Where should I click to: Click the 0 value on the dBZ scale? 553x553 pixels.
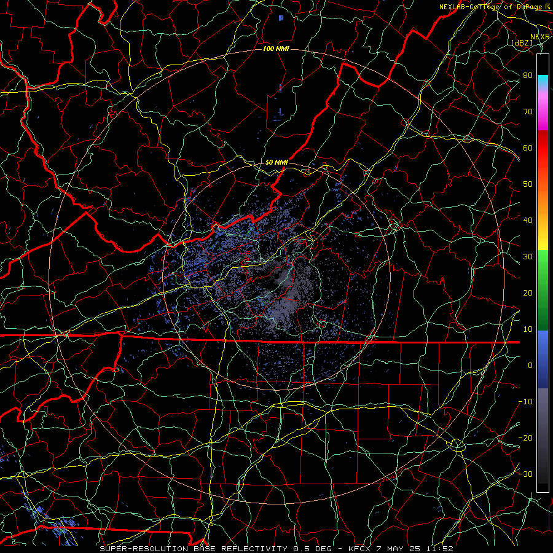click(530, 366)
